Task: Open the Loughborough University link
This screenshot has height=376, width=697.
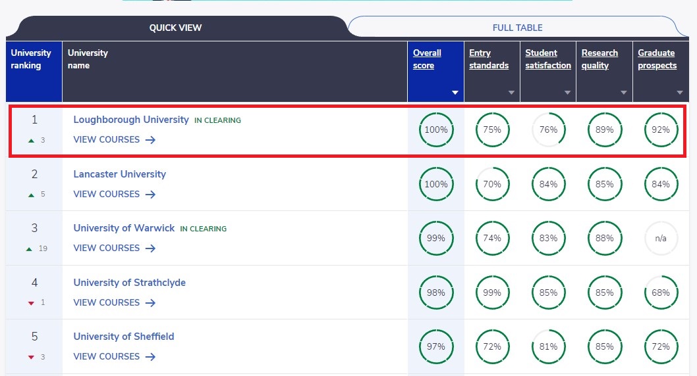Action: 130,120
